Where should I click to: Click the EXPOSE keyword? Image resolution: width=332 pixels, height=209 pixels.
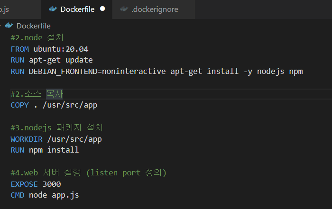click(x=24, y=184)
